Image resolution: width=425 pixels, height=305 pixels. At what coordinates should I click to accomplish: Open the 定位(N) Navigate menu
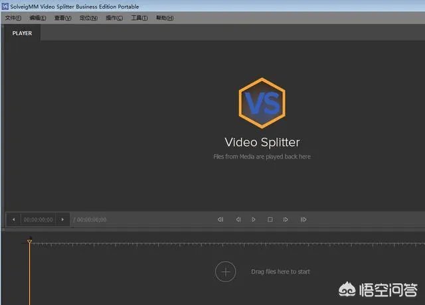88,18
